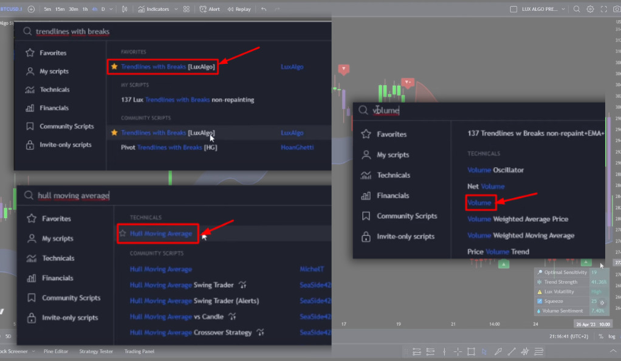621x361 pixels.
Task: Click Invite-only scripts lock icon in volume panel
Action: pyautogui.click(x=366, y=236)
